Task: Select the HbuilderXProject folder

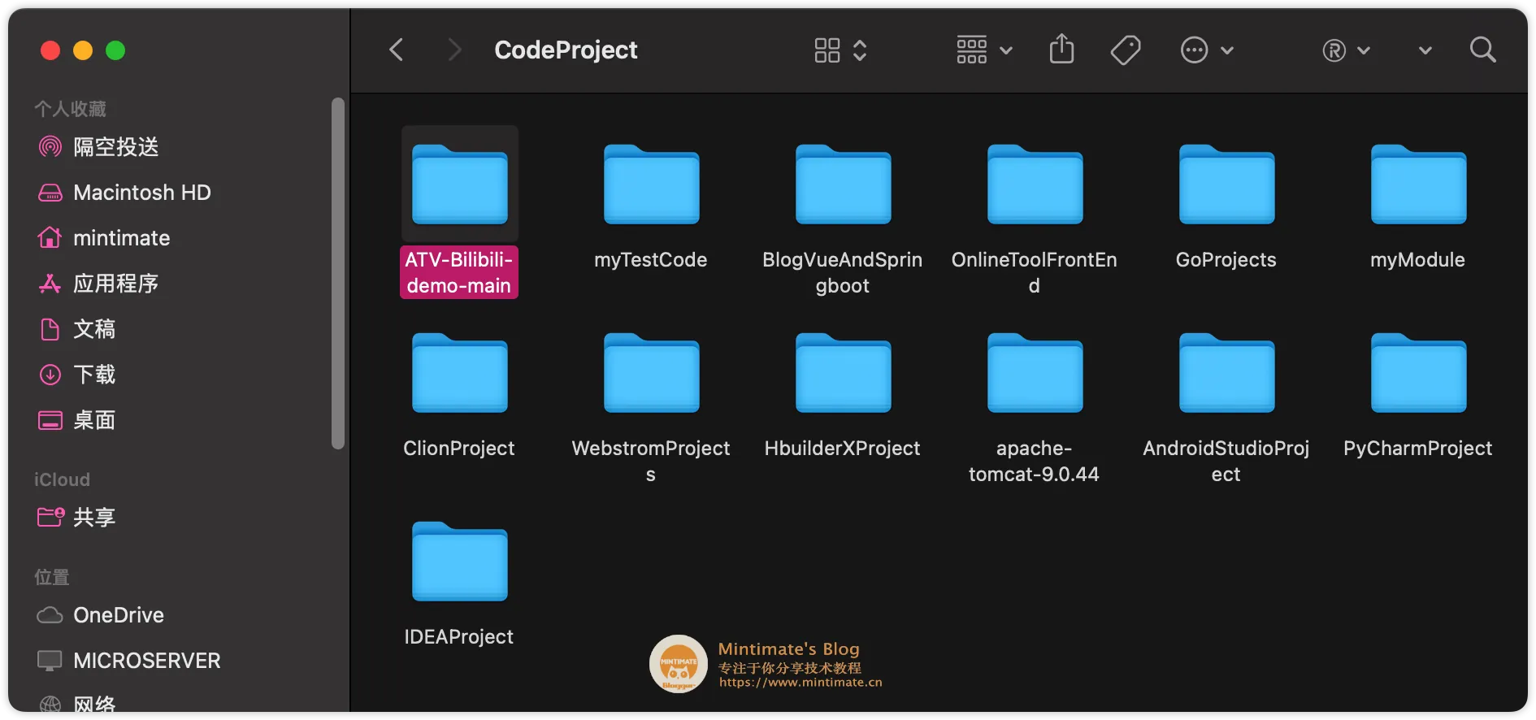Action: (843, 373)
